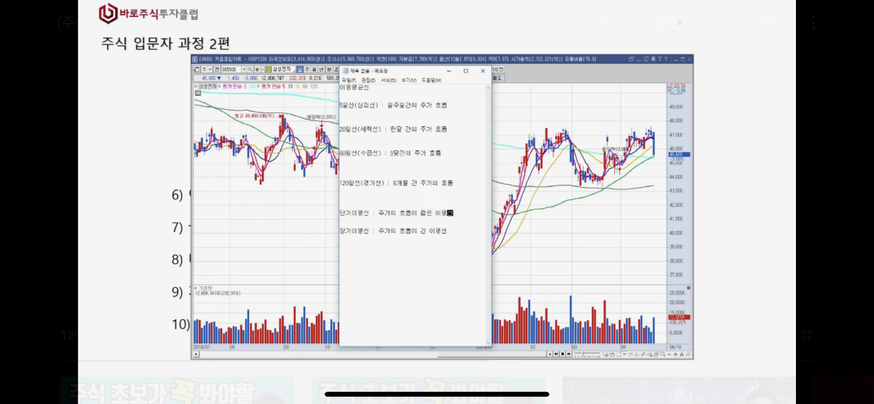
Task: Open the 파일(F) menu in Notepad
Action: tap(348, 80)
